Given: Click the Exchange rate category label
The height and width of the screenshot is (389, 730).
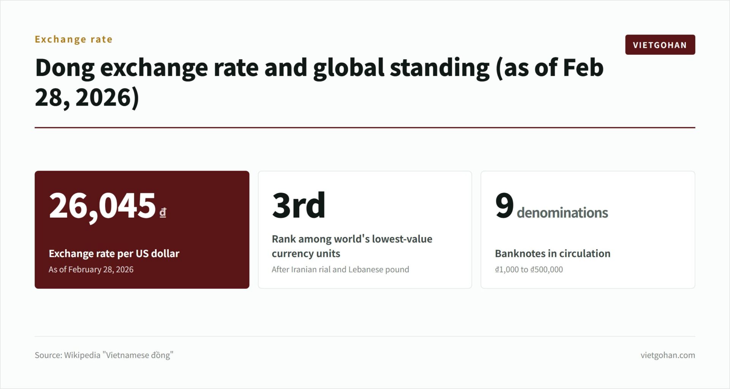Looking at the screenshot, I should [x=74, y=39].
